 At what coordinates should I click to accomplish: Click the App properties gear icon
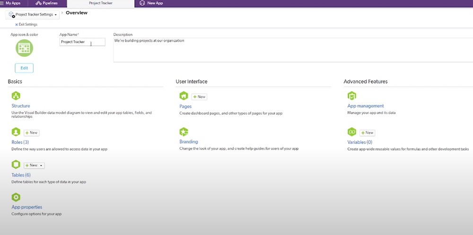[x=16, y=197]
